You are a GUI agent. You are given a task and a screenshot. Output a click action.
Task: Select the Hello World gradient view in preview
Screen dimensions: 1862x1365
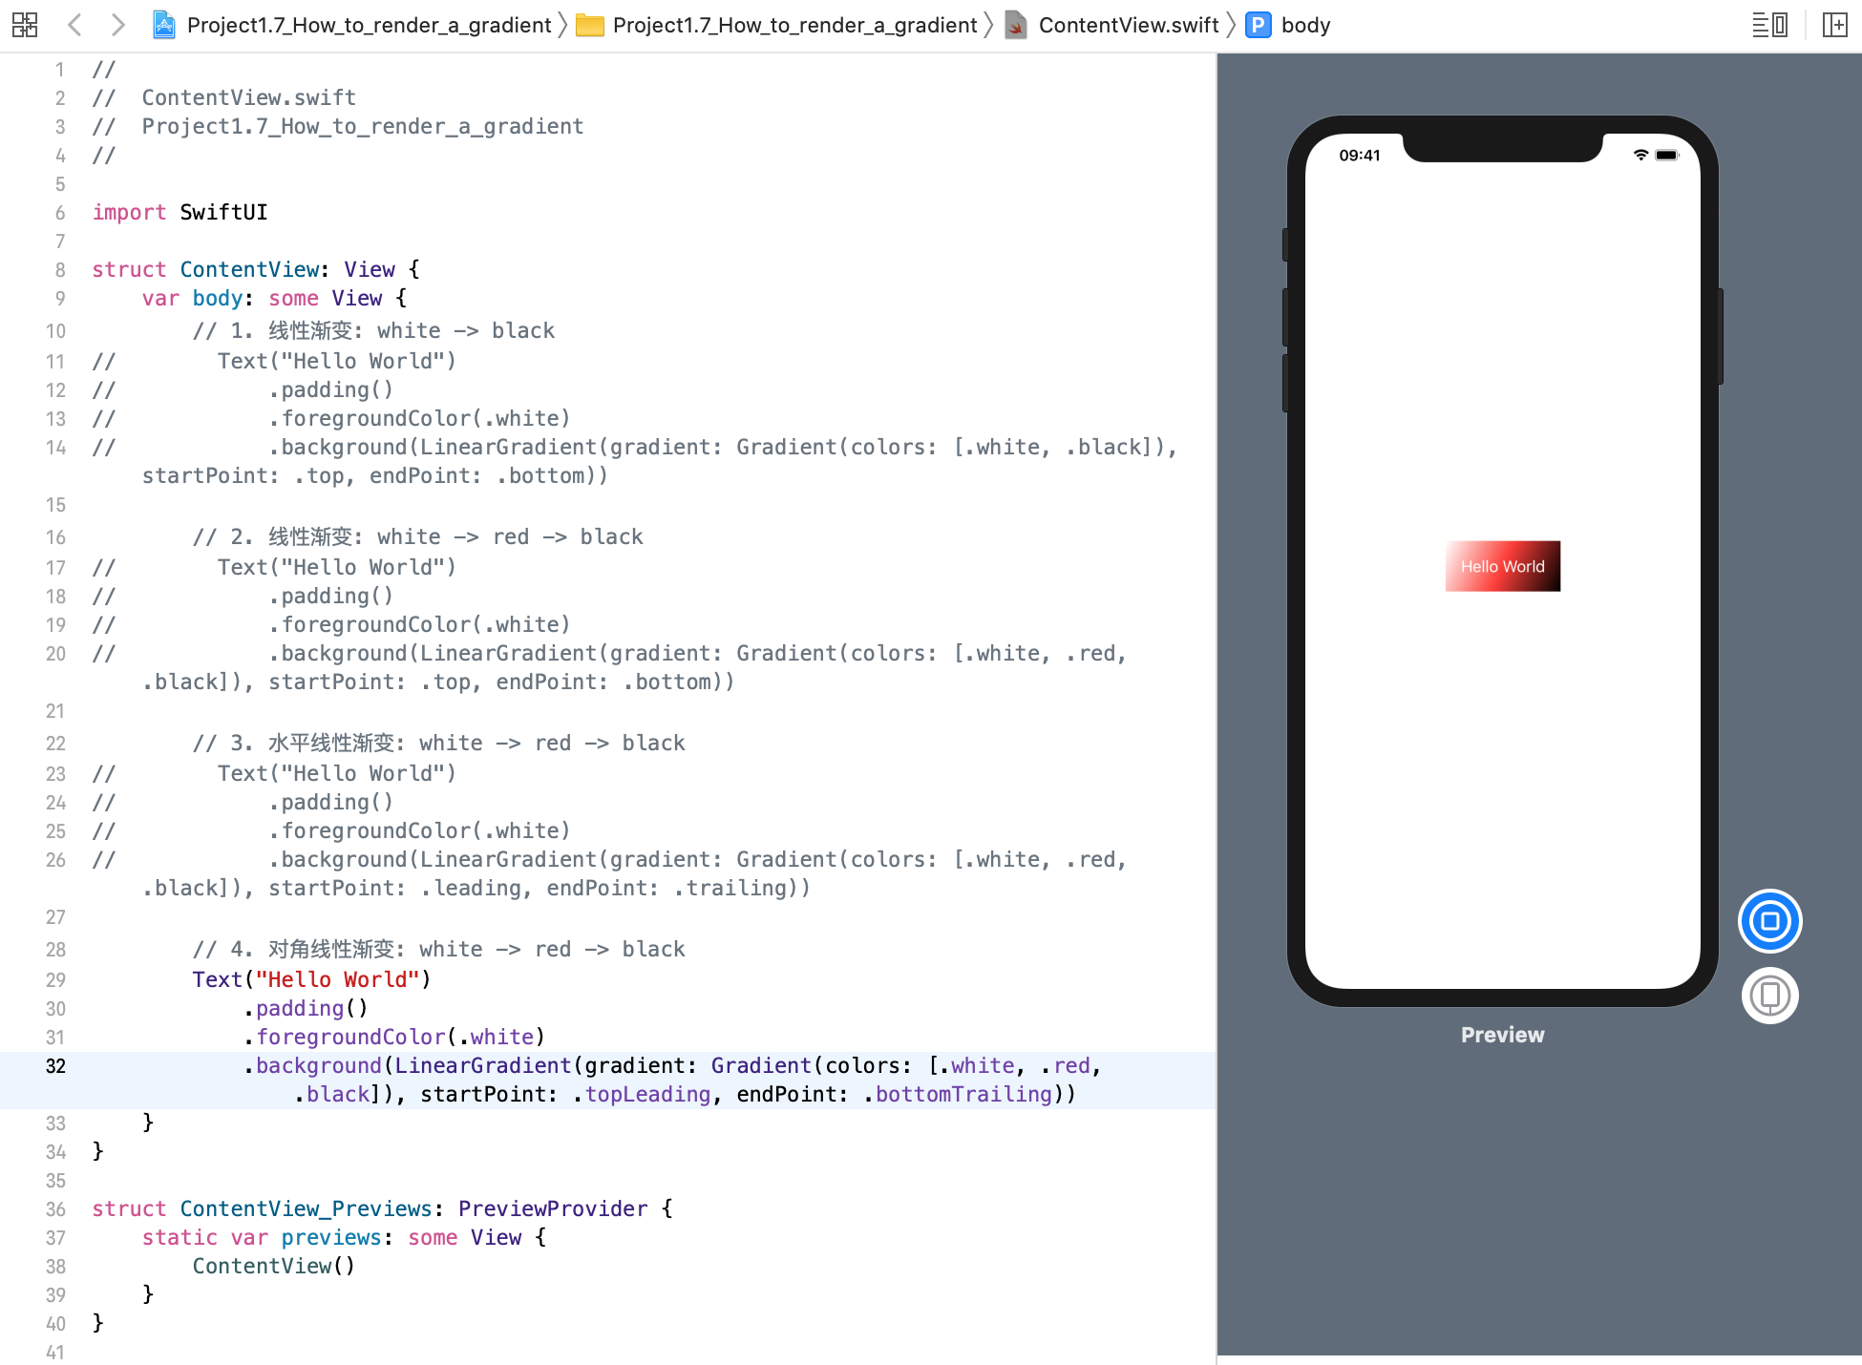(1502, 566)
